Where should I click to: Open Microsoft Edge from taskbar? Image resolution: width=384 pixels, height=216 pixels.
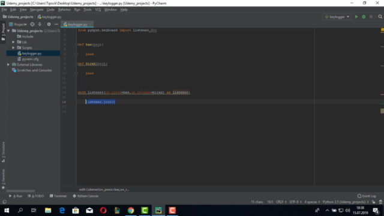tap(62, 211)
